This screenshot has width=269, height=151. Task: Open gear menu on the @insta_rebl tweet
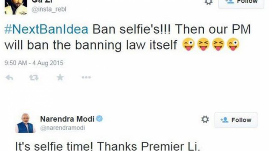click(208, 2)
